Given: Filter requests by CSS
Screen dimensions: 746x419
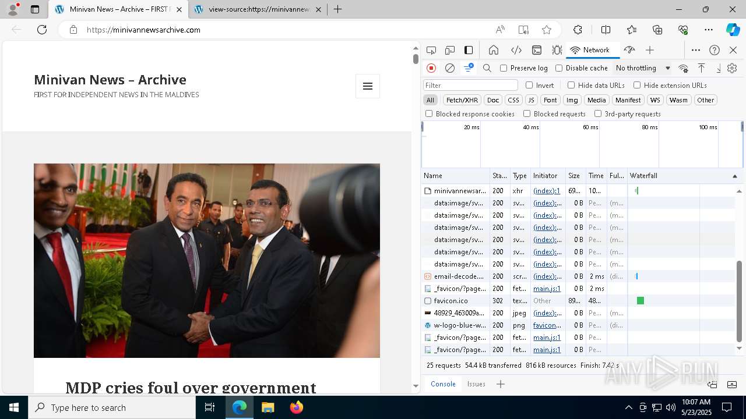Looking at the screenshot, I should 513,100.
